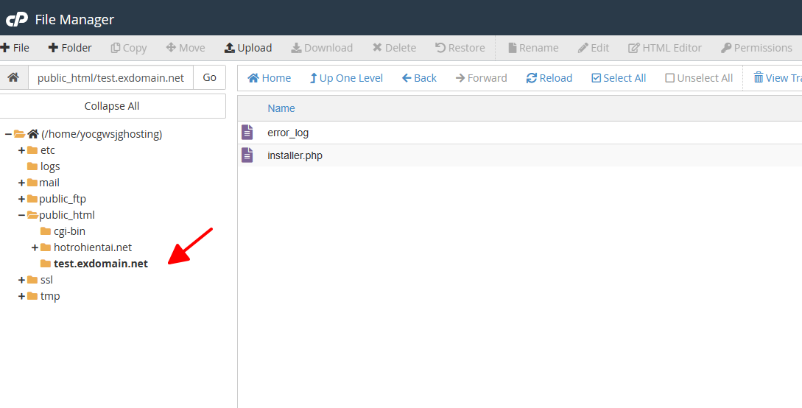Click the home icon beside path field

[x=13, y=77]
